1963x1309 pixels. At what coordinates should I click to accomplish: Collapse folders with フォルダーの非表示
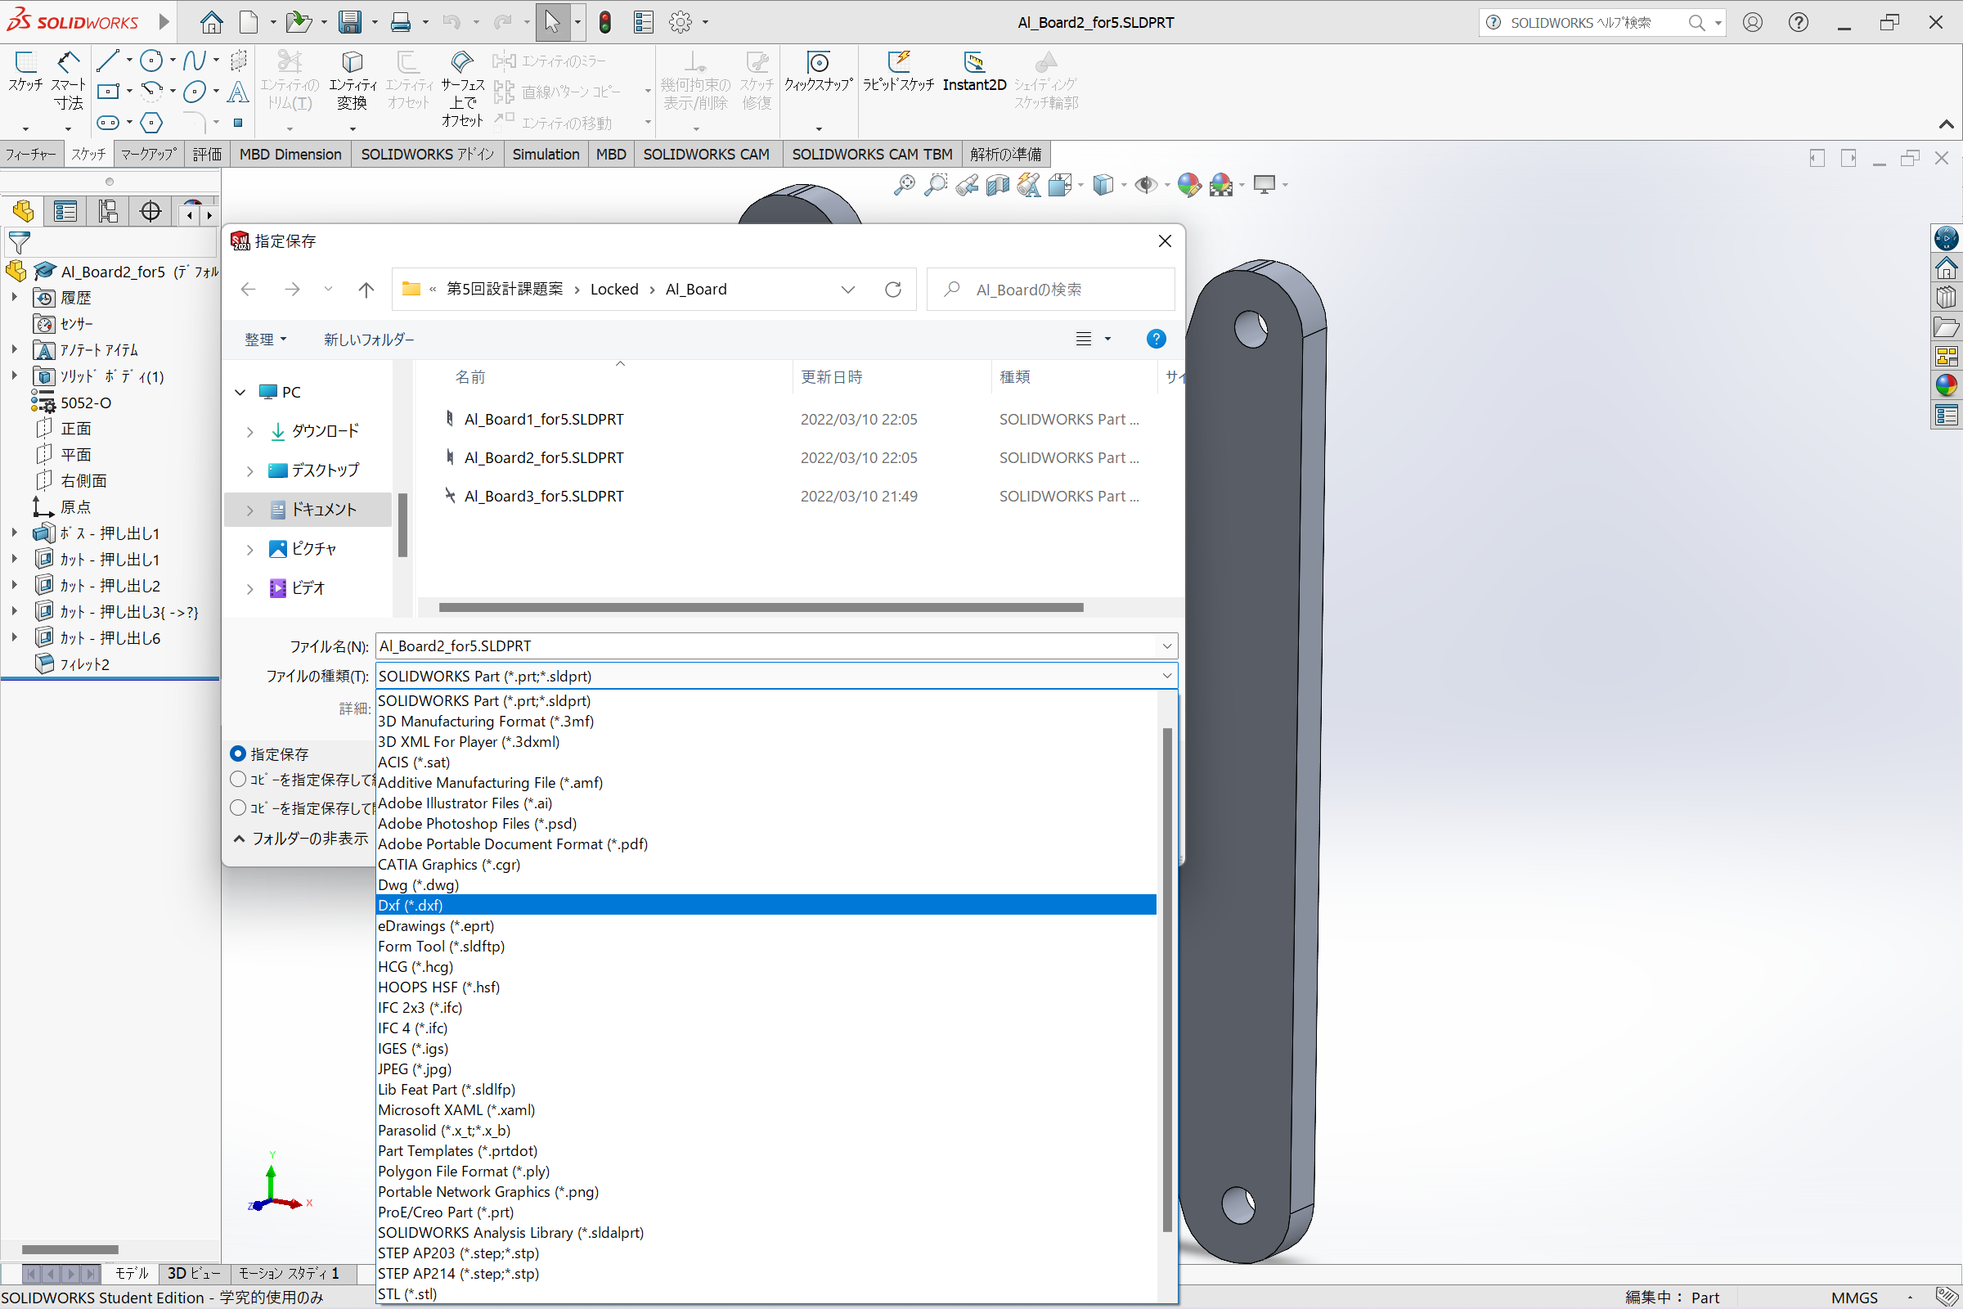click(300, 839)
